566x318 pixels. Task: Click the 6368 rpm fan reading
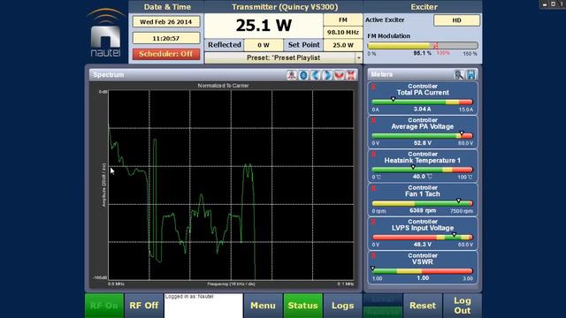pos(423,210)
